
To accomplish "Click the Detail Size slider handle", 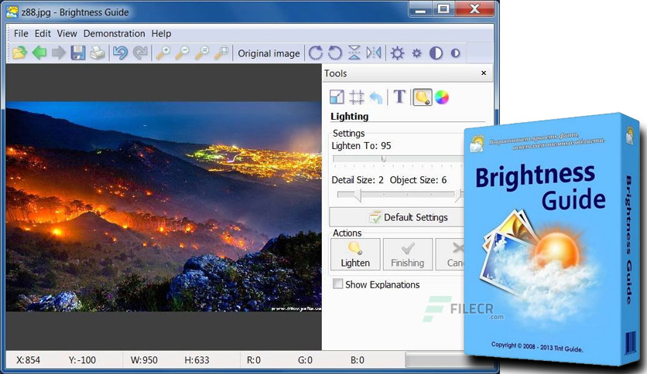I will tap(358, 195).
